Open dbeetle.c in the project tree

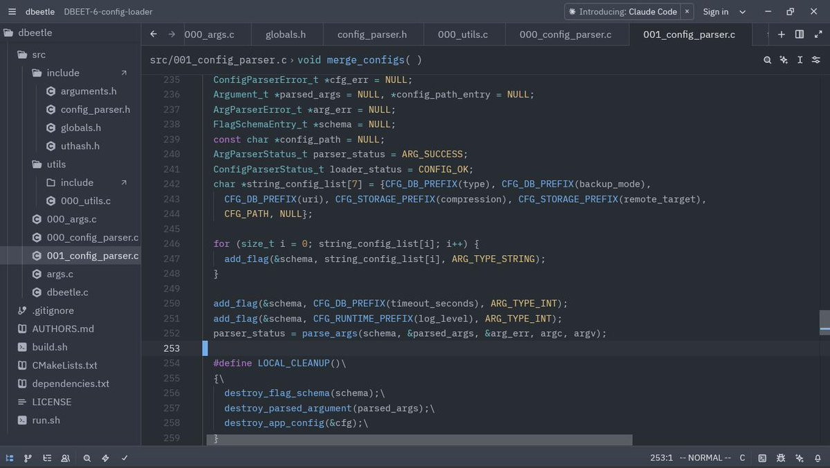[71, 292]
